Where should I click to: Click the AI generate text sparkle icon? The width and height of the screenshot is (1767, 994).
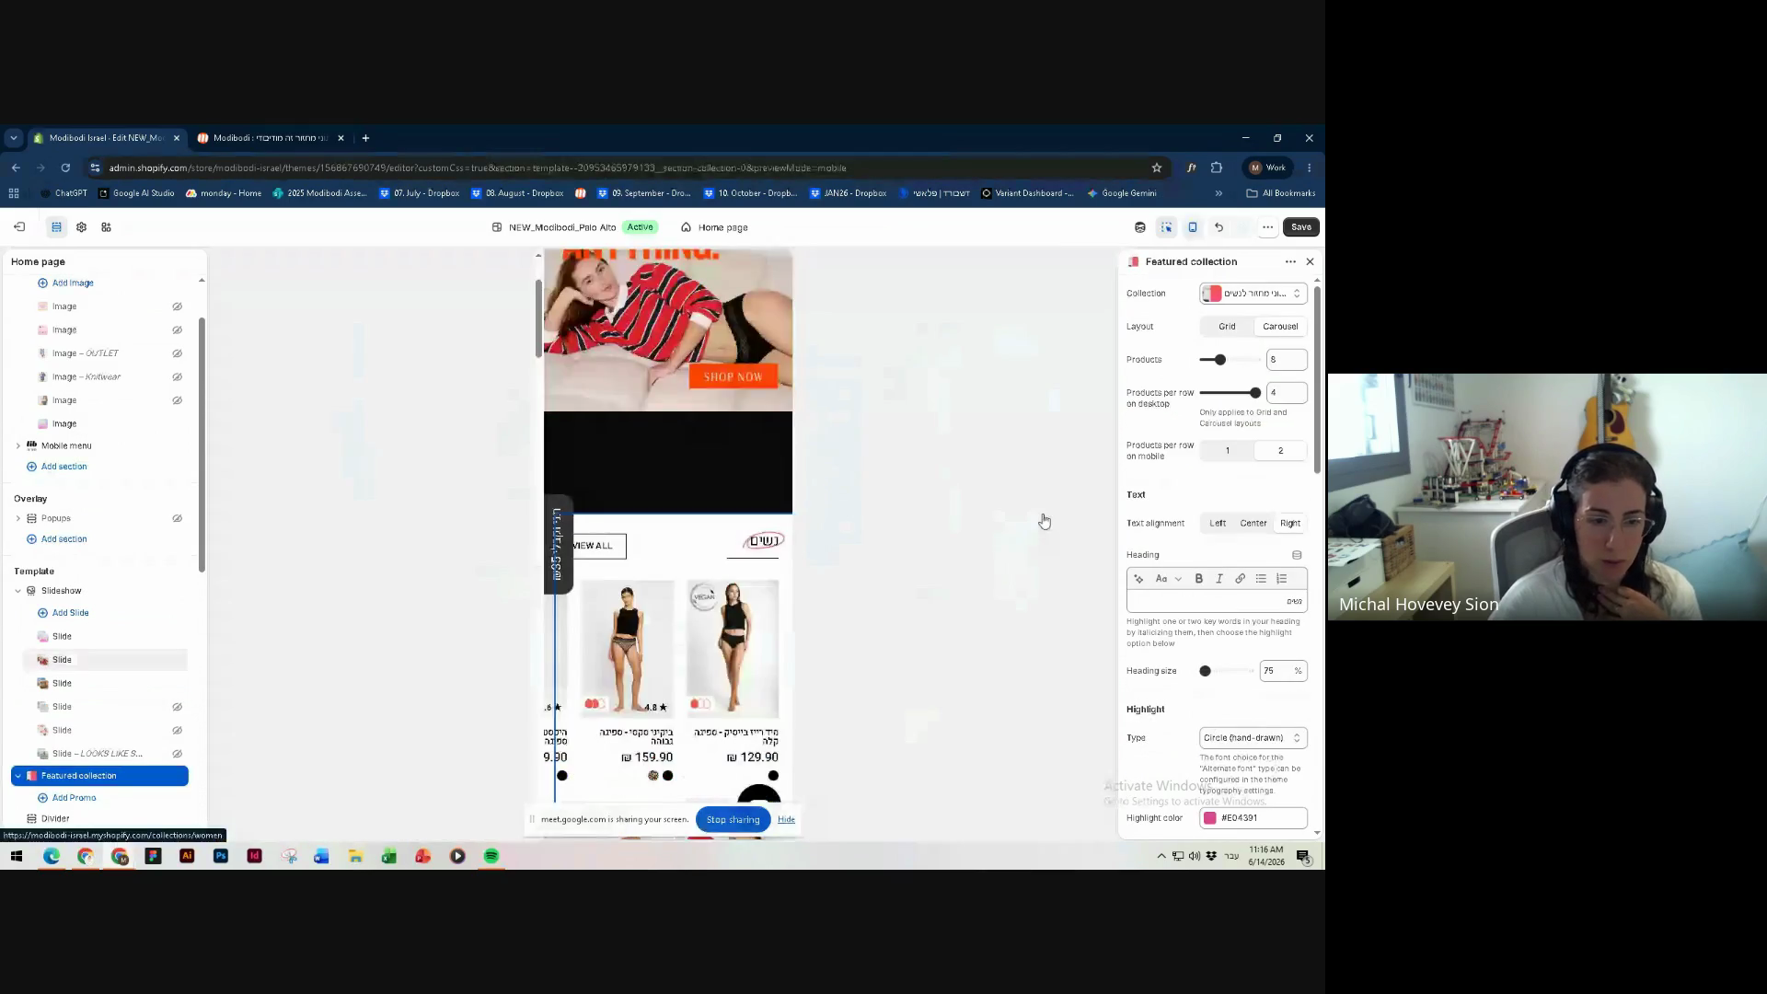pos(1138,579)
